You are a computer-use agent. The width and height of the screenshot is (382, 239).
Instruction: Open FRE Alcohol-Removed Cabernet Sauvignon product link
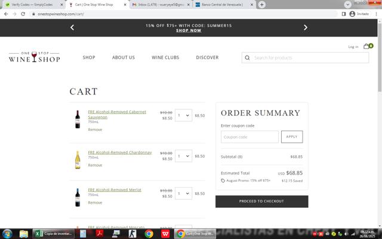[x=117, y=114]
